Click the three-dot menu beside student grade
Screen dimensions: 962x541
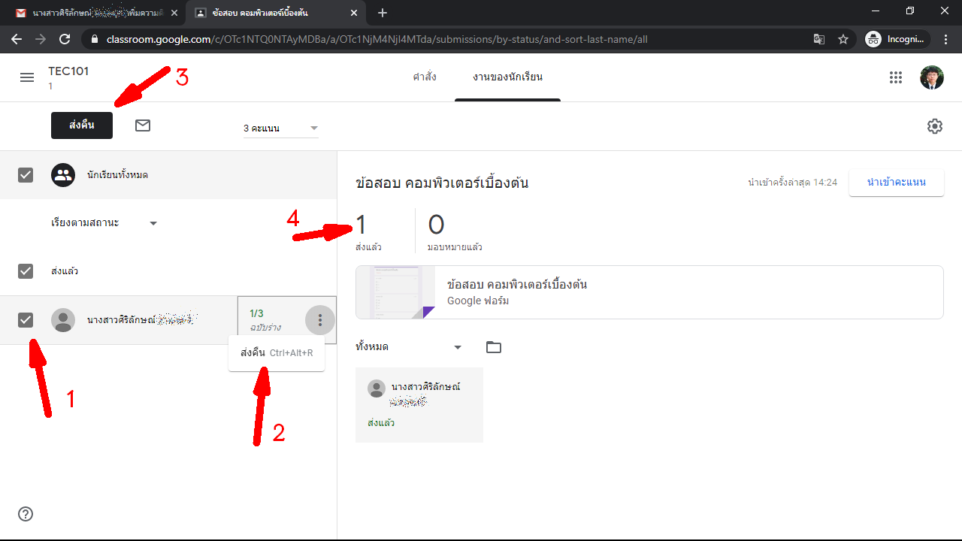(320, 321)
